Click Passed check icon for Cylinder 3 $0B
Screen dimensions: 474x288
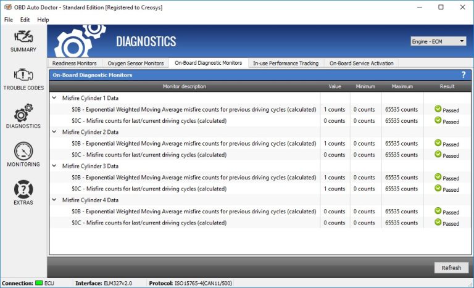tap(438, 177)
